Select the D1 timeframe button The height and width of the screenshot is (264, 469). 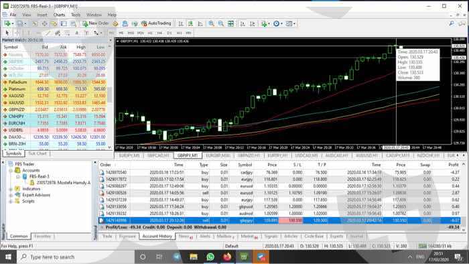click(x=170, y=33)
